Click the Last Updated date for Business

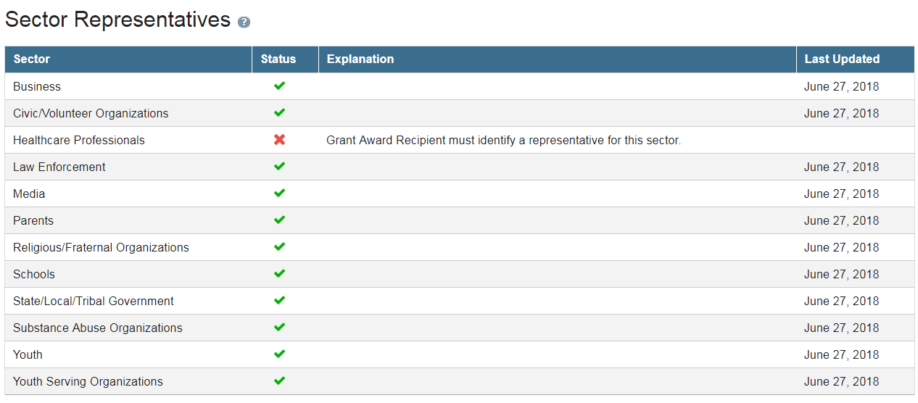841,87
